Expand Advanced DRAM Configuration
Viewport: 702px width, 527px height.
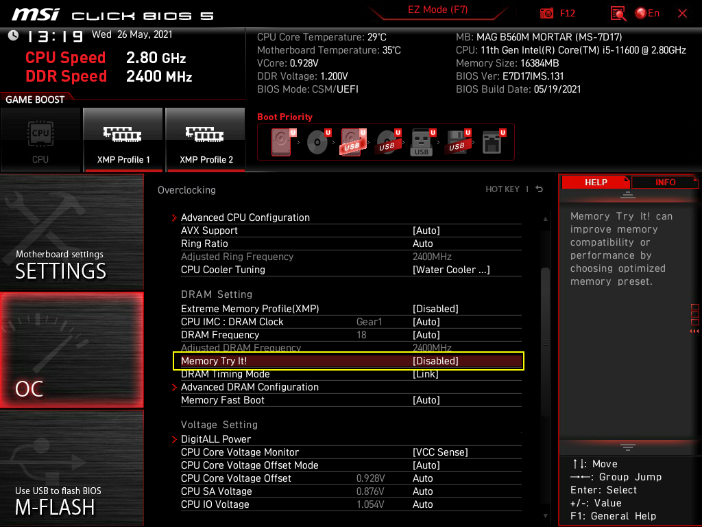tap(250, 387)
